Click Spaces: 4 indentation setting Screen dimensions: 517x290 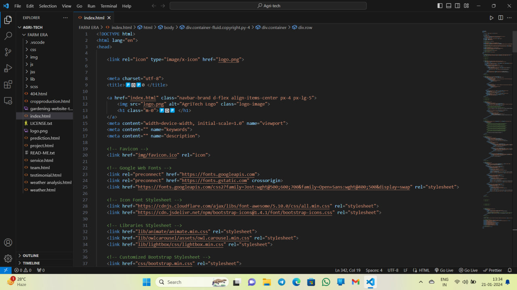click(374, 270)
